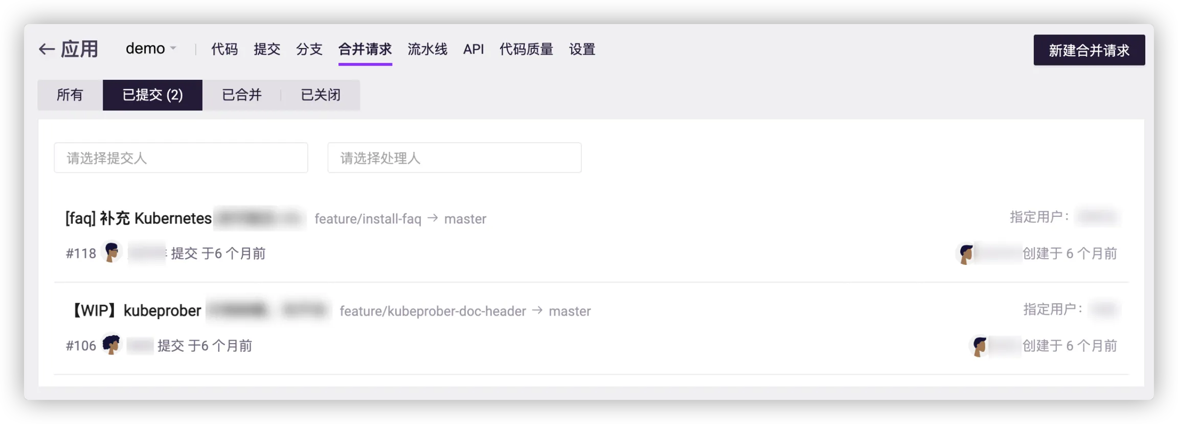Open the 设置 tab
The height and width of the screenshot is (424, 1178).
[582, 50]
